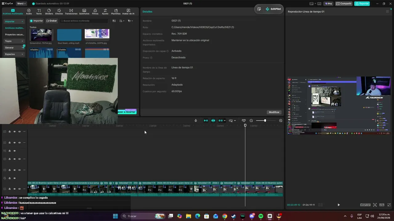Expand the Importar sidebar section

(14, 21)
